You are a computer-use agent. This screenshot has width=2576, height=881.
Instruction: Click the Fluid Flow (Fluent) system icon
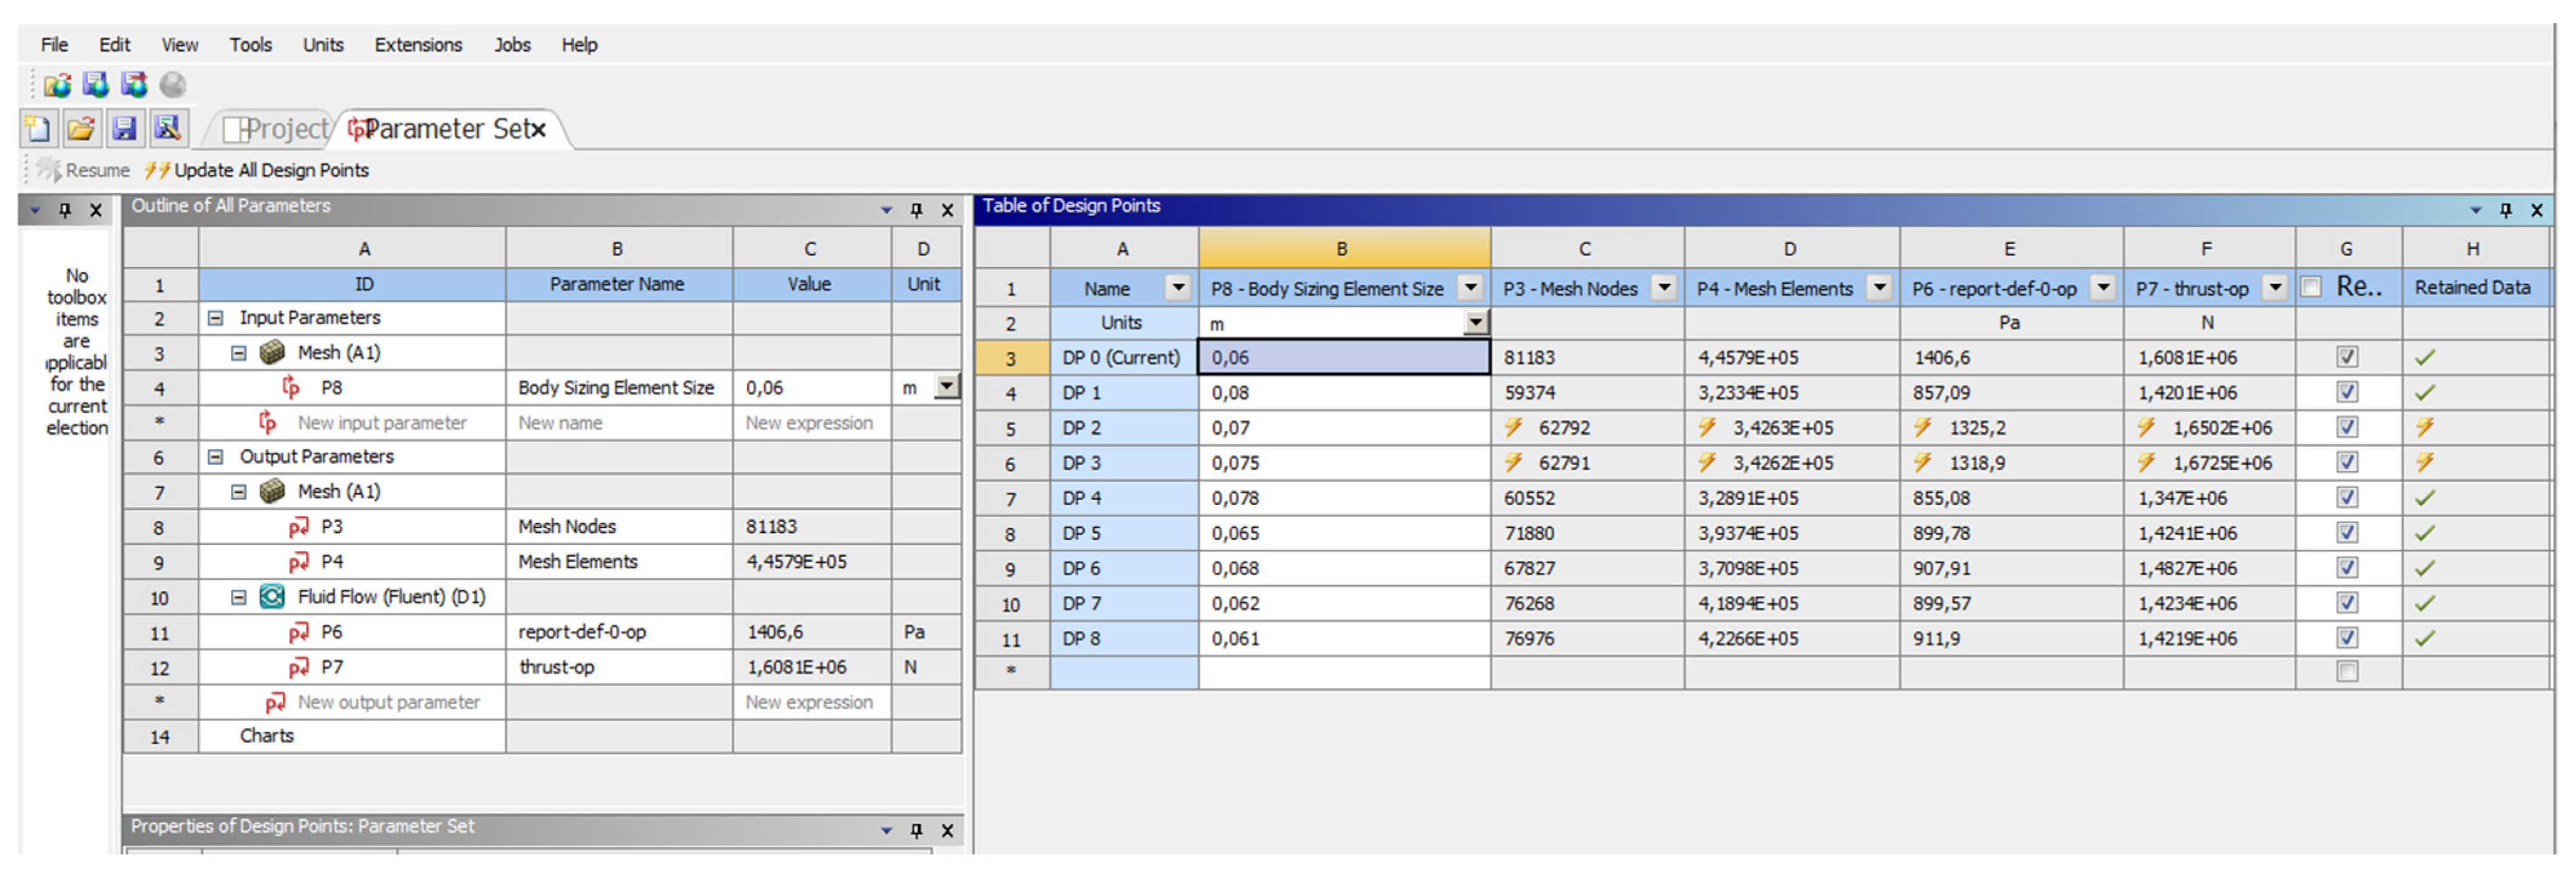(x=272, y=597)
